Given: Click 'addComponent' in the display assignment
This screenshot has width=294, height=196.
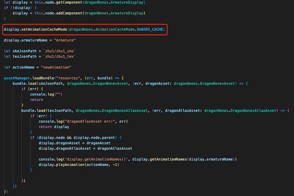Looking at the screenshot, I should pyautogui.click(x=69, y=13).
